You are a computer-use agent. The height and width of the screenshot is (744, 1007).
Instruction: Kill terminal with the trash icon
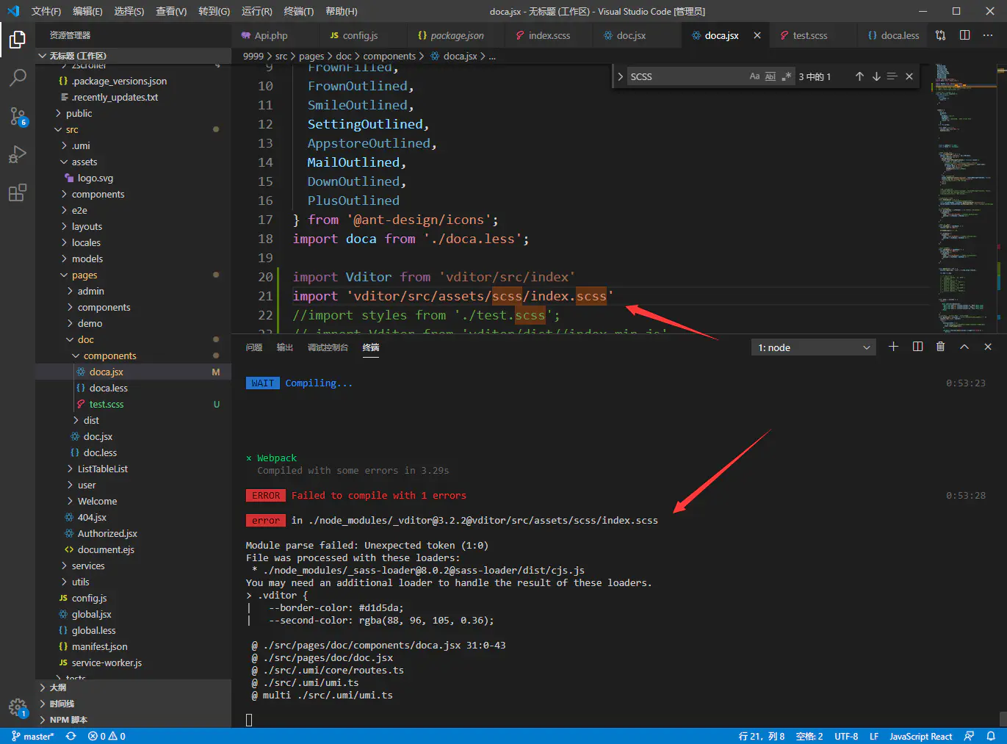point(940,347)
